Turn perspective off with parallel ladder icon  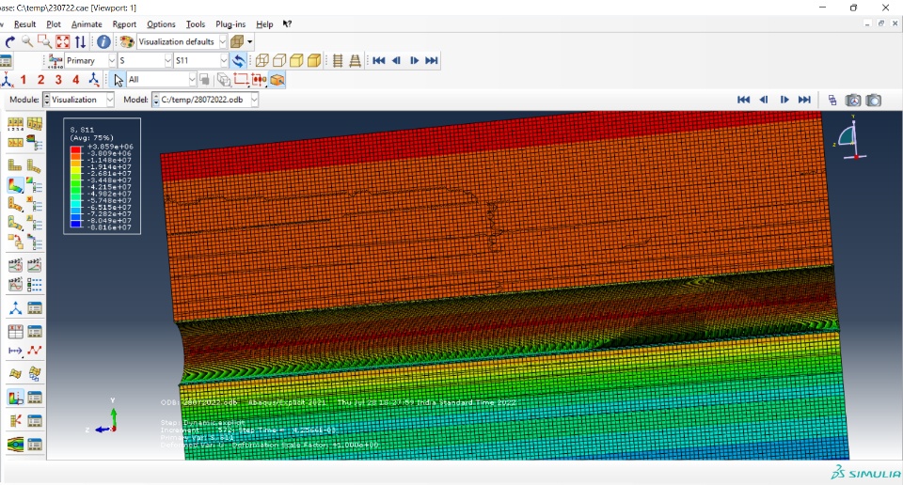point(338,60)
